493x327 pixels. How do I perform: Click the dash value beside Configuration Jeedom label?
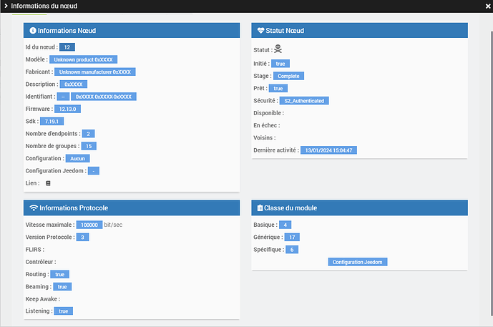click(x=94, y=171)
